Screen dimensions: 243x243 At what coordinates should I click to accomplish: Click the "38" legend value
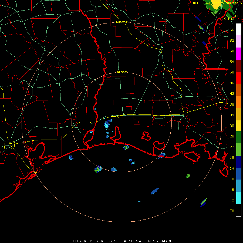click(x=232, y=104)
